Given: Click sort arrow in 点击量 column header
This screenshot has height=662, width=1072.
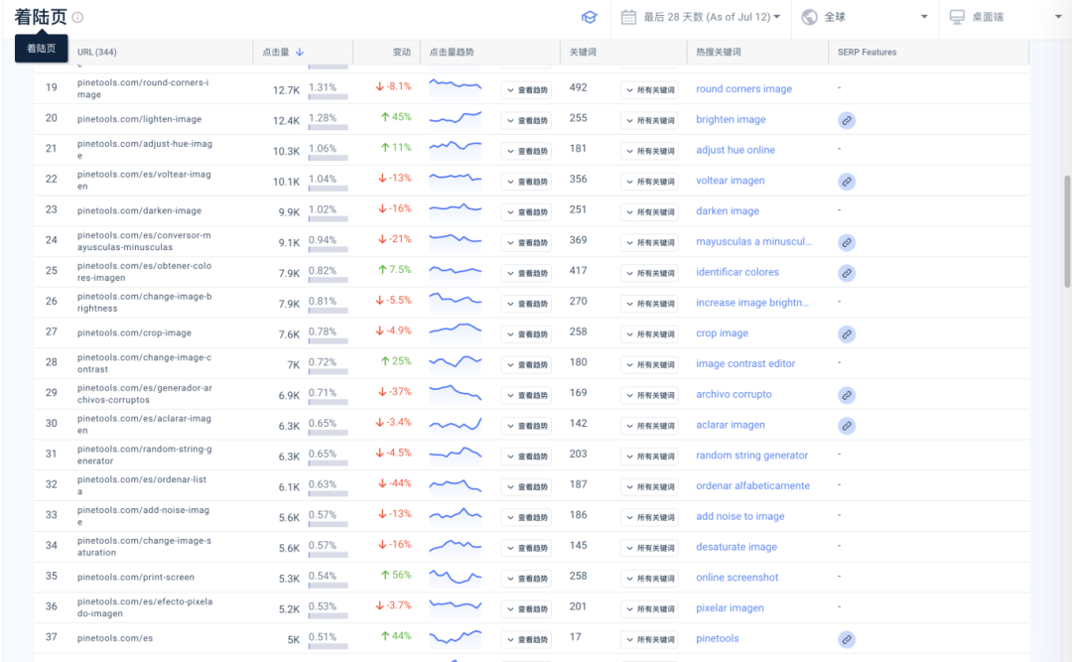Looking at the screenshot, I should pos(300,53).
